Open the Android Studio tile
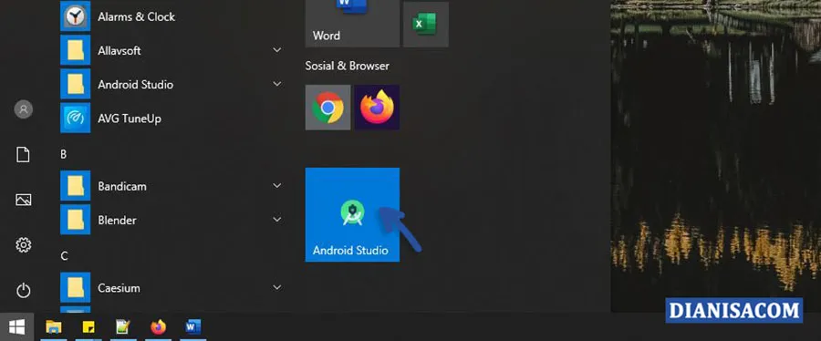The height and width of the screenshot is (341, 821). click(x=352, y=214)
